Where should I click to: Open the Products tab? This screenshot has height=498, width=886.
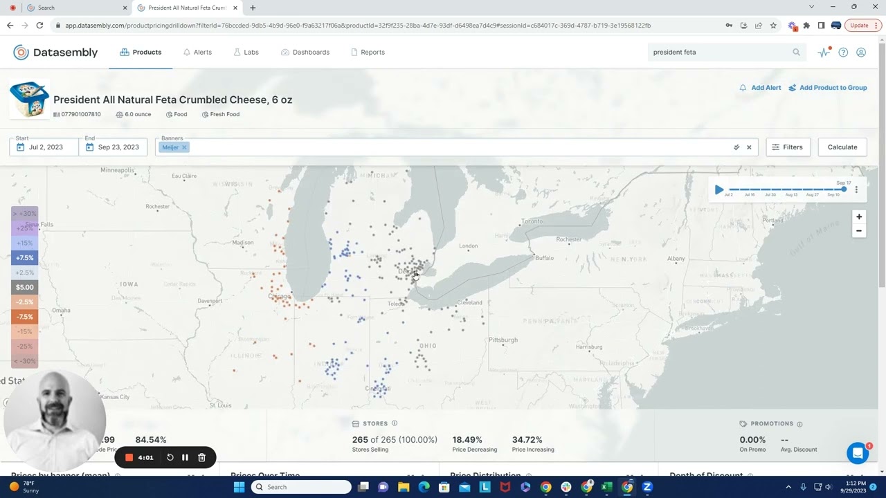coord(141,52)
